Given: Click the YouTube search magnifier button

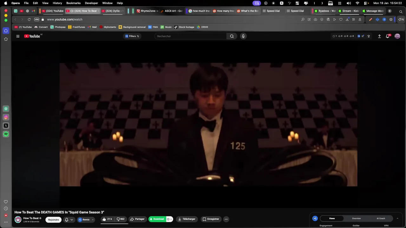Looking at the screenshot, I should (232, 36).
